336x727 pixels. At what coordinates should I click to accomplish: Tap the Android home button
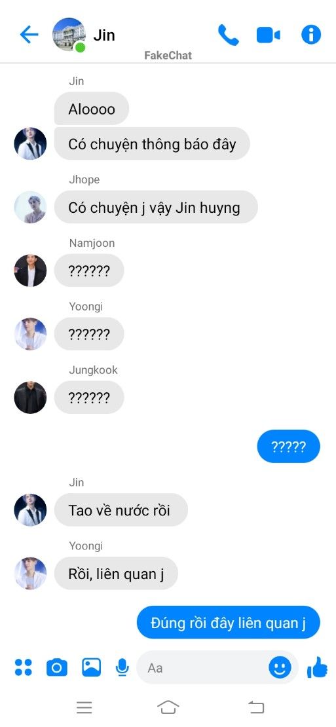pyautogui.click(x=168, y=707)
